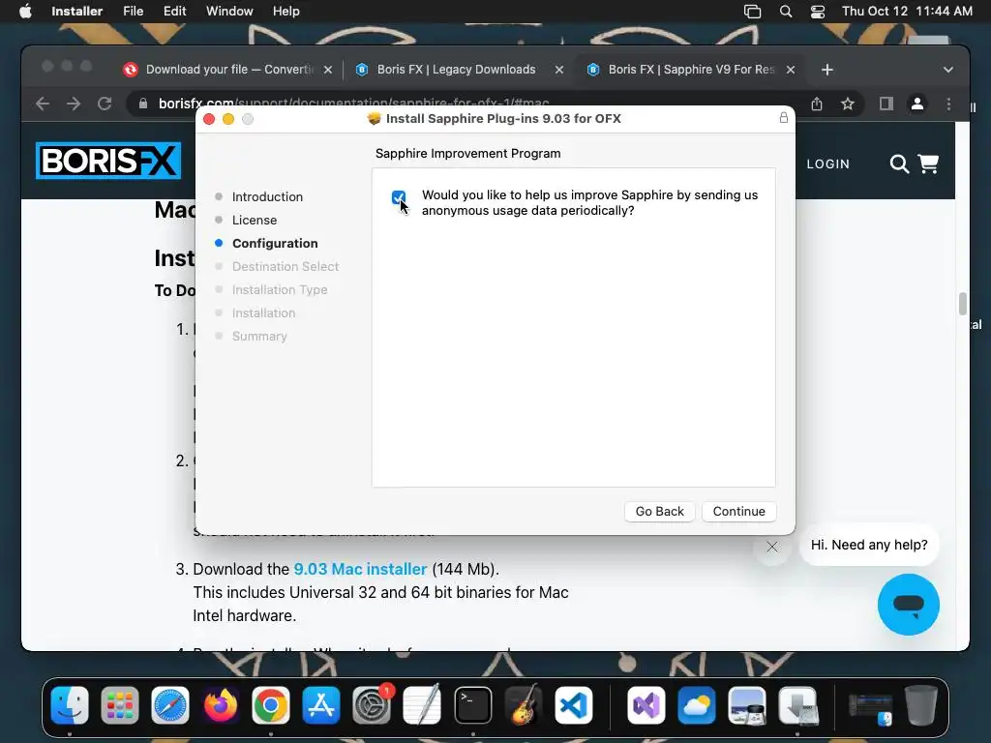Click the page scrollbar thumb in Chrome
The image size is (991, 743).
(963, 303)
